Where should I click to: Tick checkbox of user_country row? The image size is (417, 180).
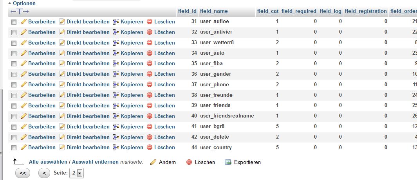14,148
